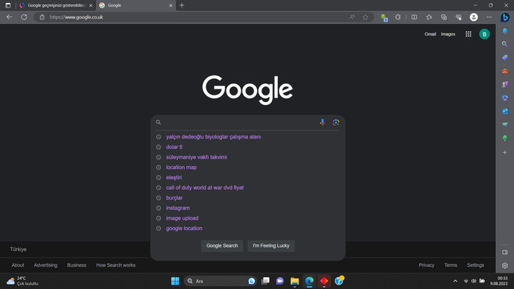This screenshot has height=289, width=514.
Task: Open Collections from the Edge toolbar
Action: click(x=443, y=17)
